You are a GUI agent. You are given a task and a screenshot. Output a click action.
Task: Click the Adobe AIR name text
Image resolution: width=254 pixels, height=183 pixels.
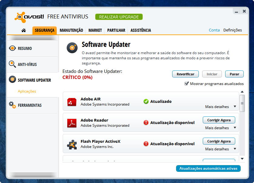(91, 99)
